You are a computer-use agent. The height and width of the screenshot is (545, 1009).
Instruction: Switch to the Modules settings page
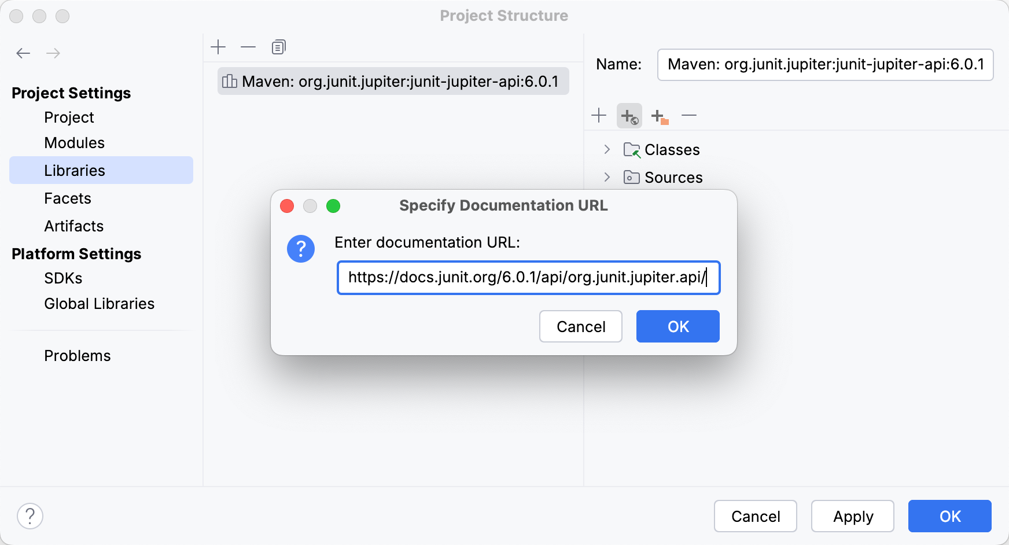coord(74,142)
